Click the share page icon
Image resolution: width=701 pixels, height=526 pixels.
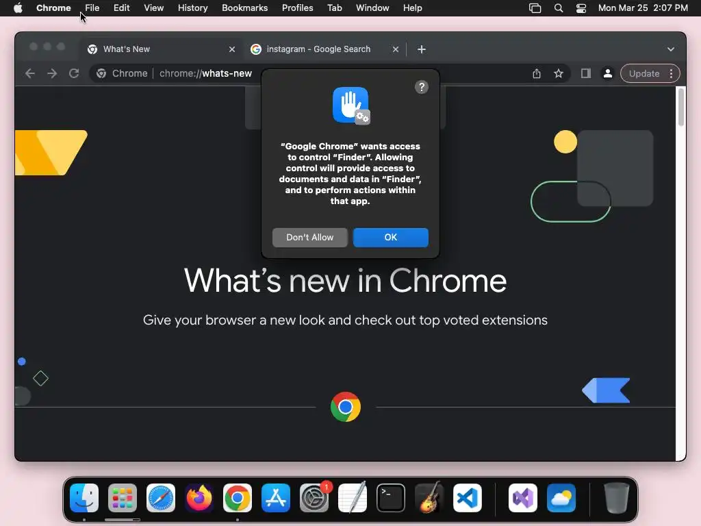tap(537, 73)
